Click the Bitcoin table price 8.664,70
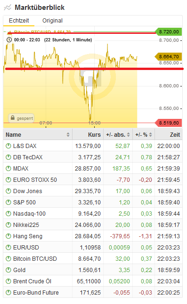Image resolution: width=187 pixels, height=304 pixels. click(x=89, y=258)
